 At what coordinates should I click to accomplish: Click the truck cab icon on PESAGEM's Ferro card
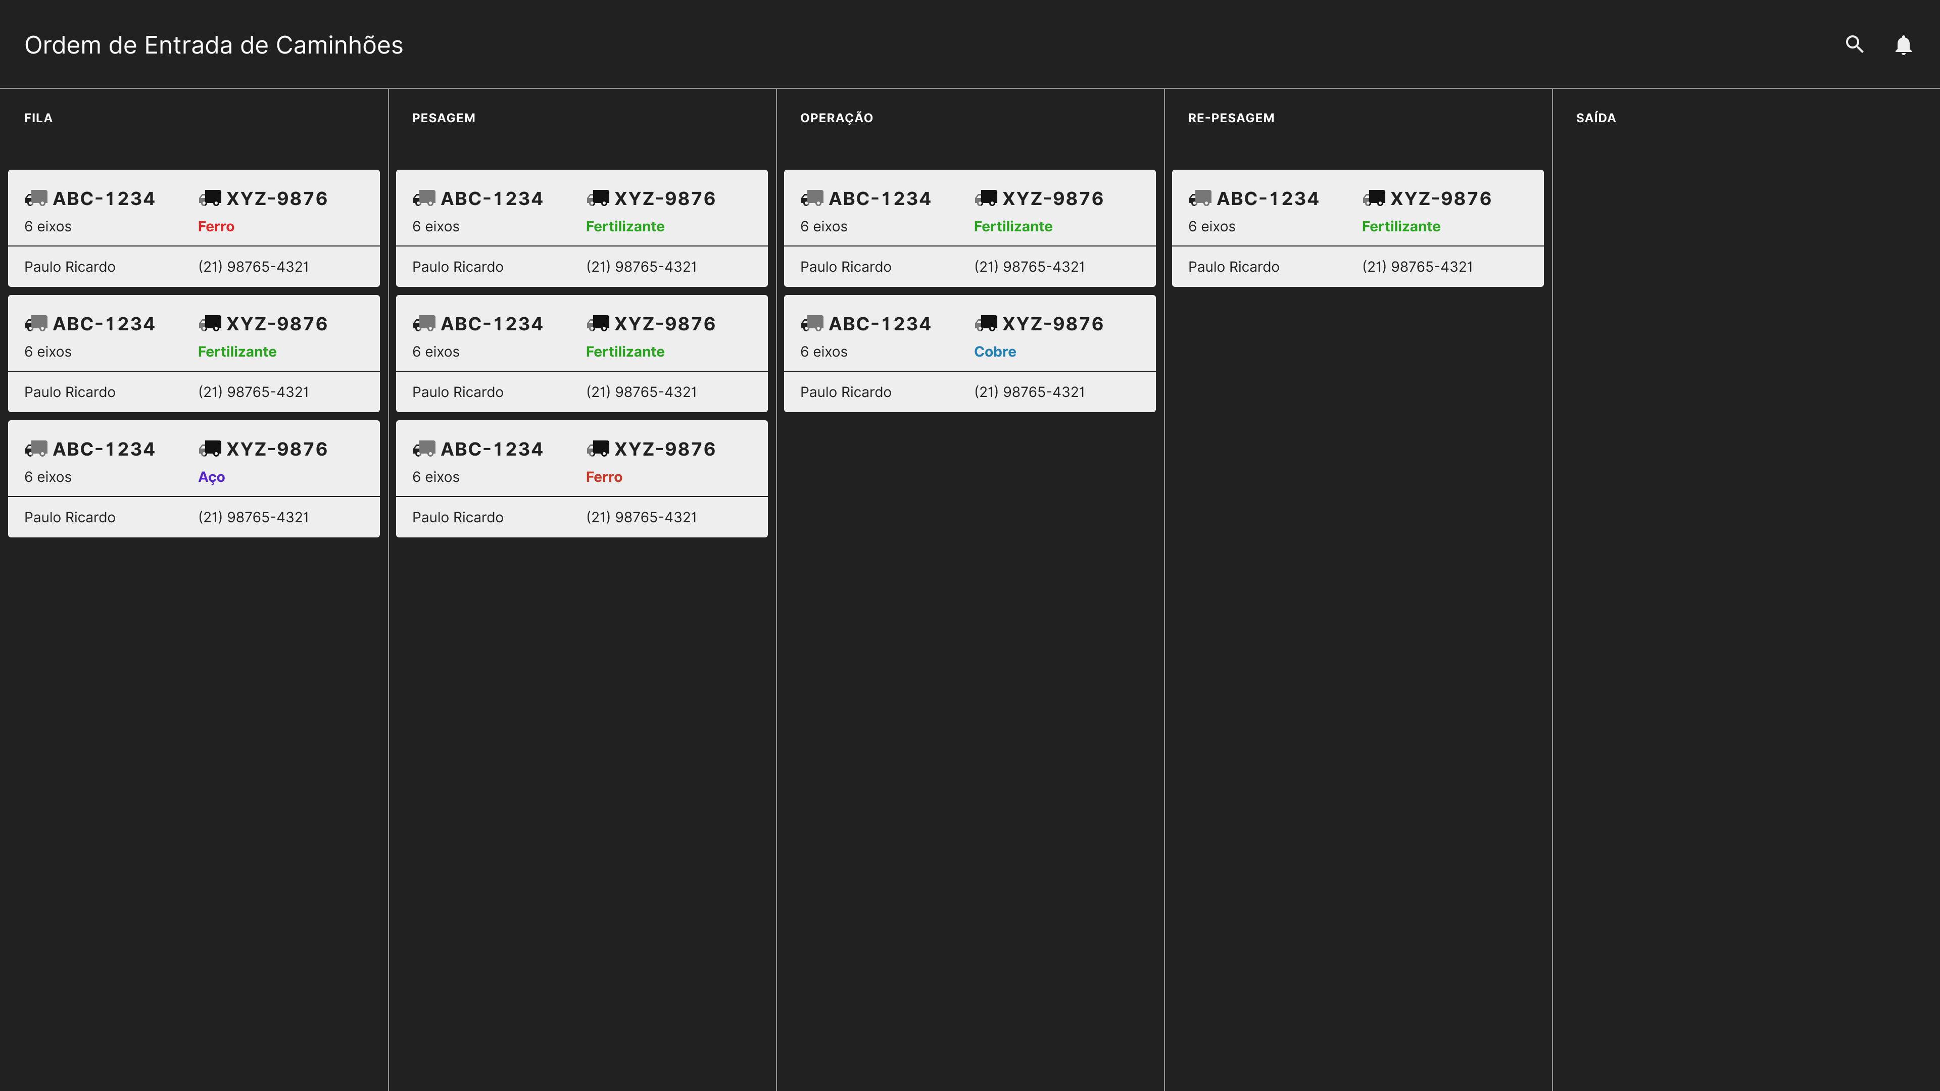point(424,449)
